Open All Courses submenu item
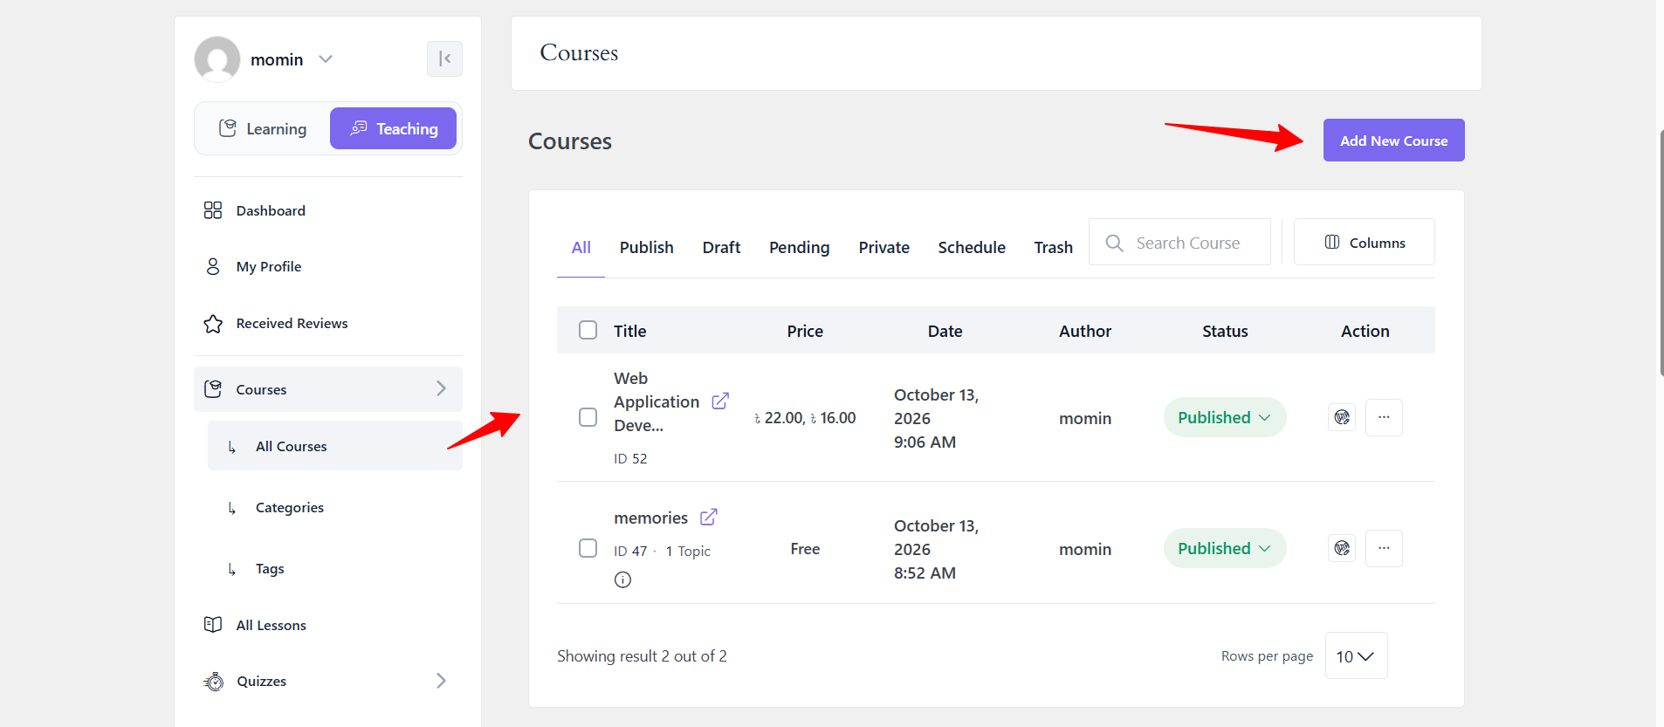 [x=335, y=446]
